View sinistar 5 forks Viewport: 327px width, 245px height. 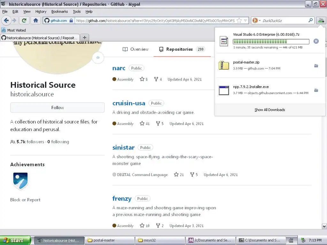click(x=194, y=174)
